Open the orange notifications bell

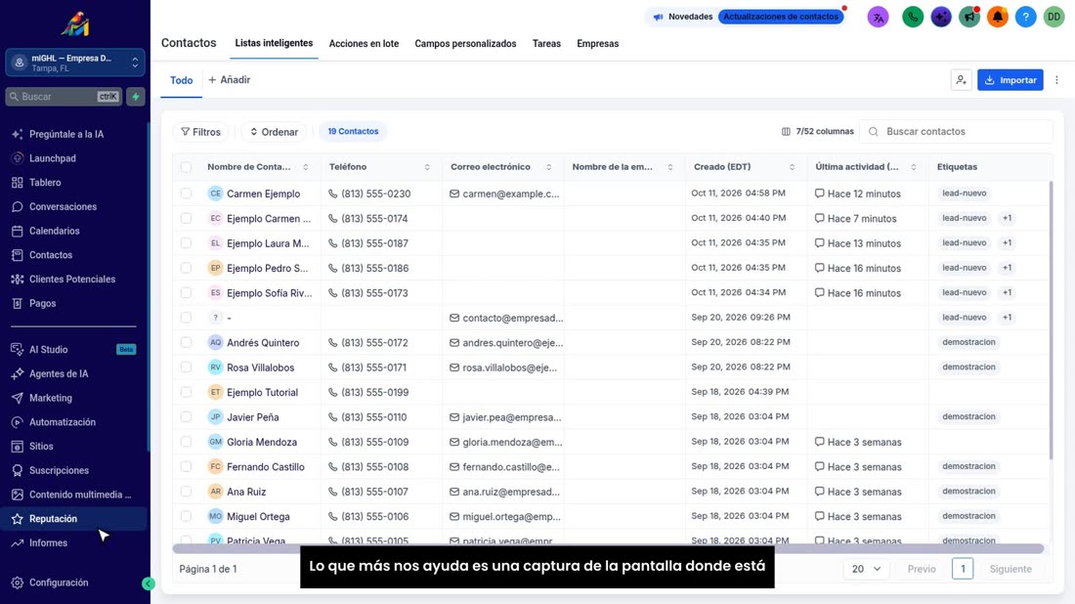tap(998, 17)
